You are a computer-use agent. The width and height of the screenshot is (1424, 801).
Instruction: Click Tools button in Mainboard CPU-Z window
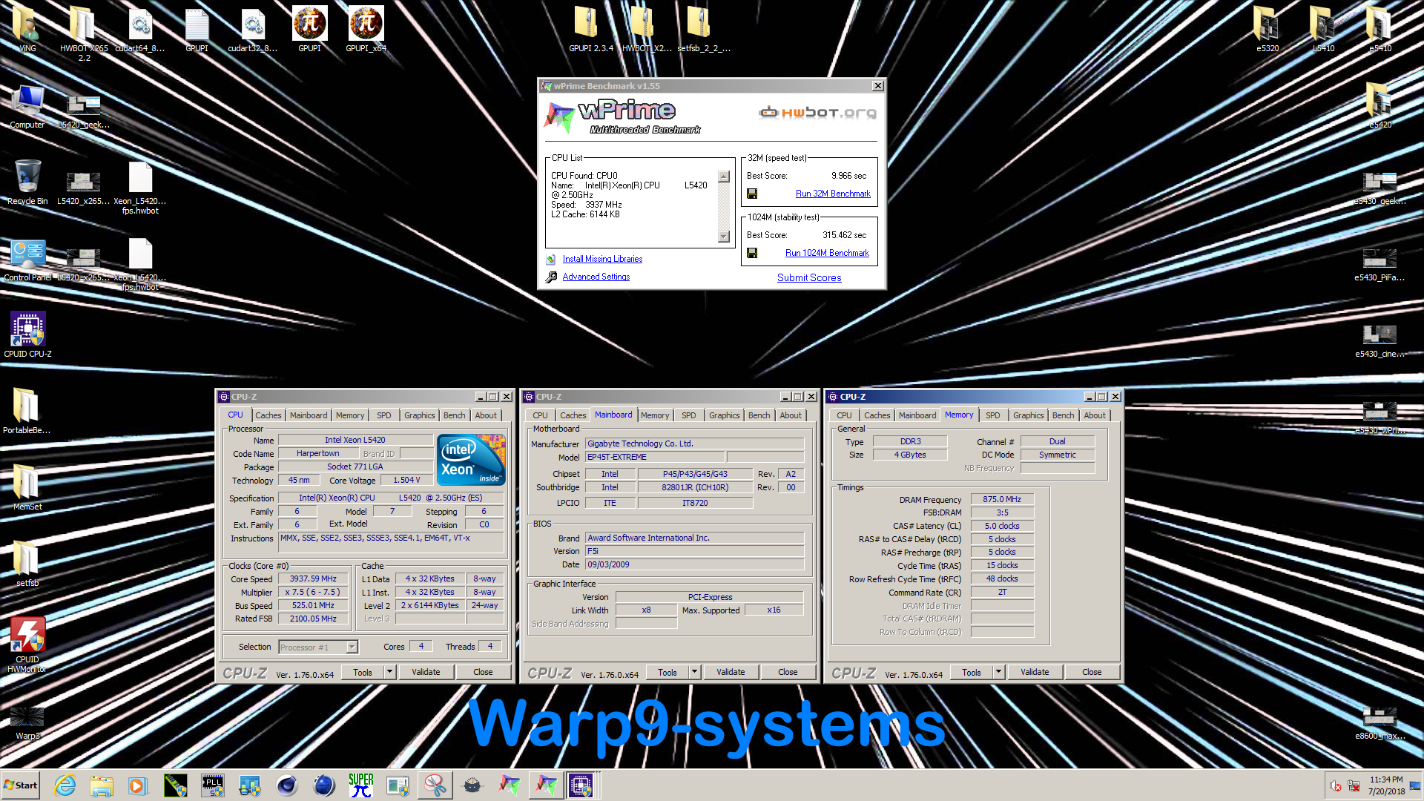click(667, 673)
